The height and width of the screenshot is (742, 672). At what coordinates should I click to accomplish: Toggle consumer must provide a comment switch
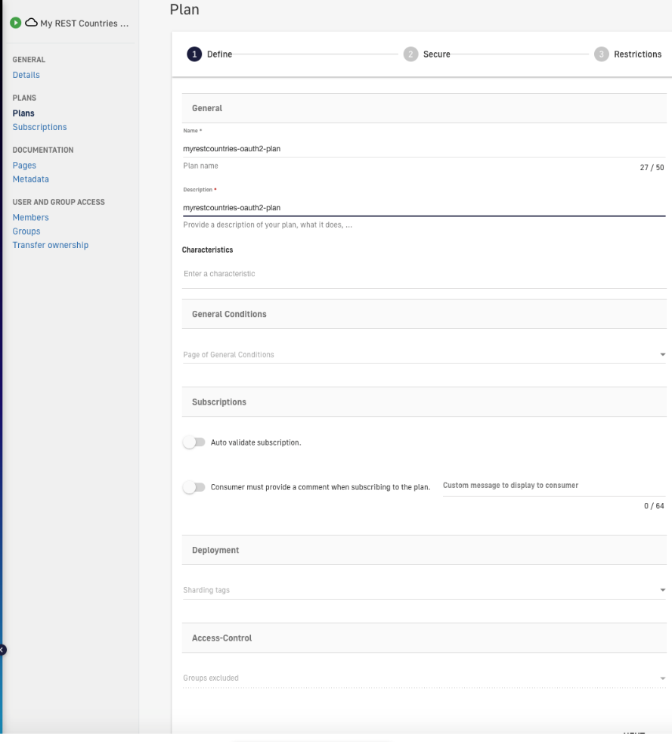click(x=194, y=488)
